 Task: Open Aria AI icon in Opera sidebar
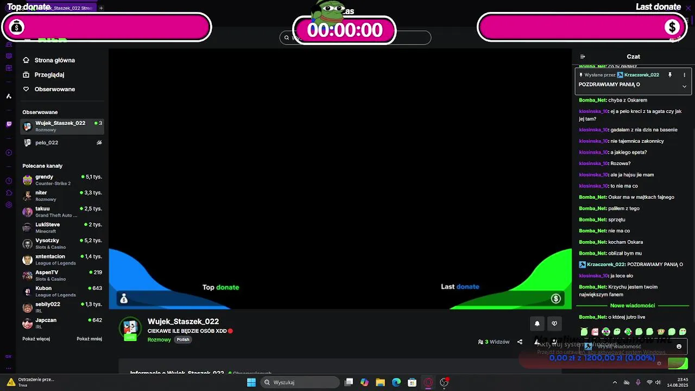[x=9, y=96]
